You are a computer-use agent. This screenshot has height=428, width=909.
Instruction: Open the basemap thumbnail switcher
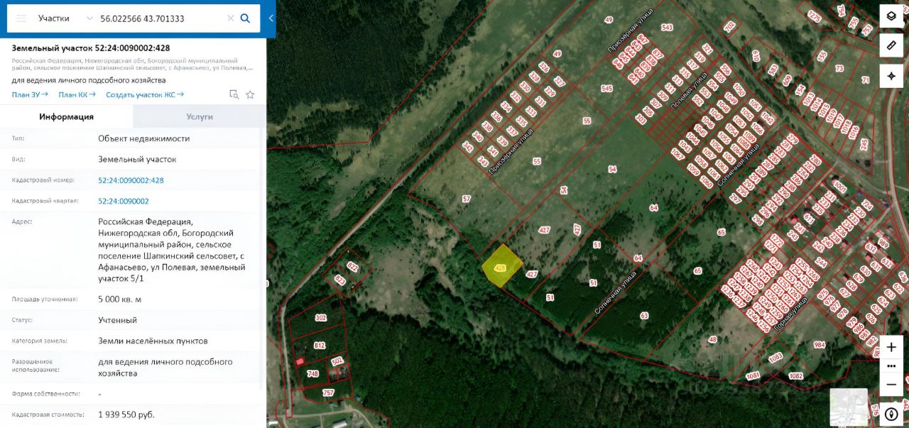pos(849,407)
